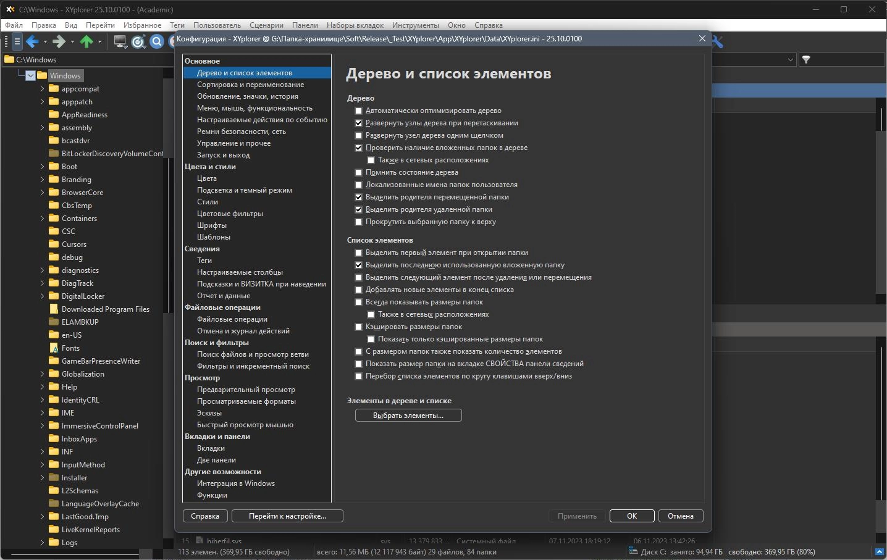Click the Fonts folder icon in tree
The image size is (887, 560).
click(54, 348)
